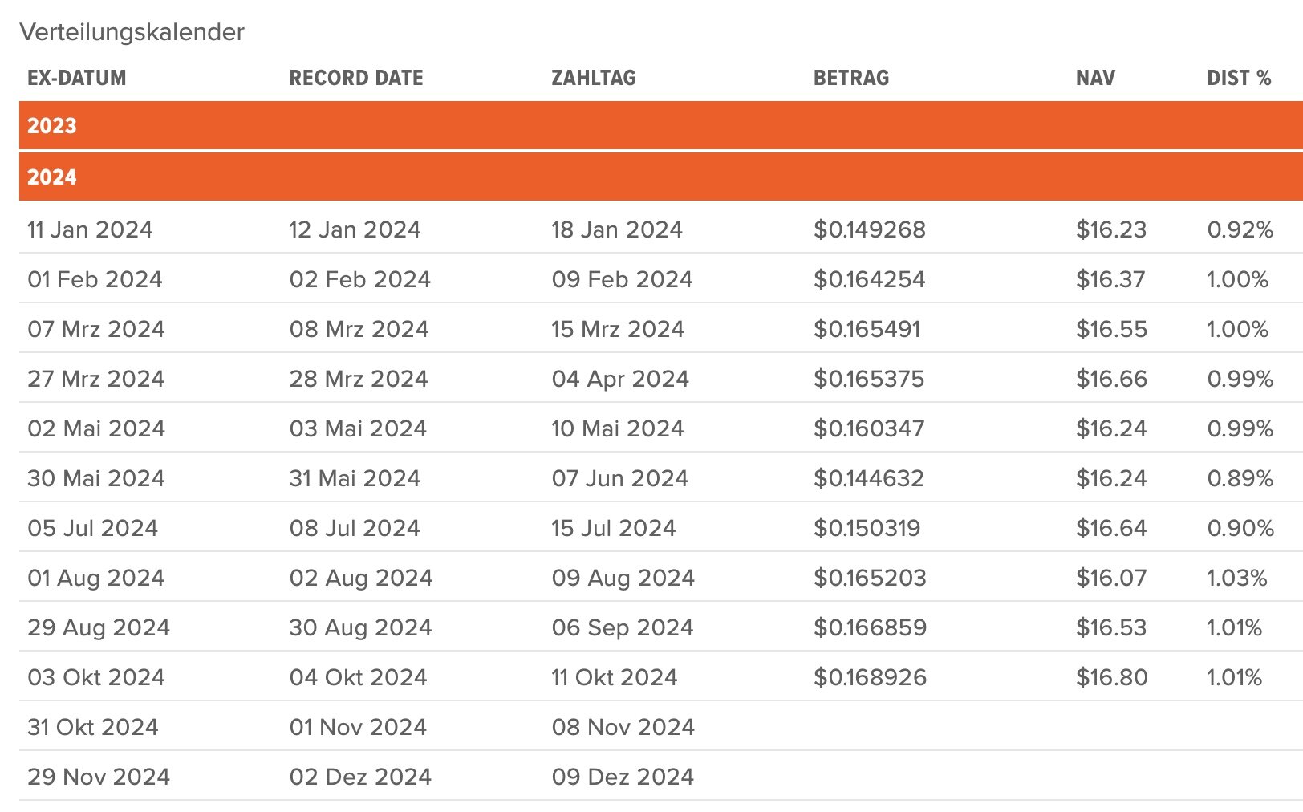Click the DIST % column header

click(1239, 78)
